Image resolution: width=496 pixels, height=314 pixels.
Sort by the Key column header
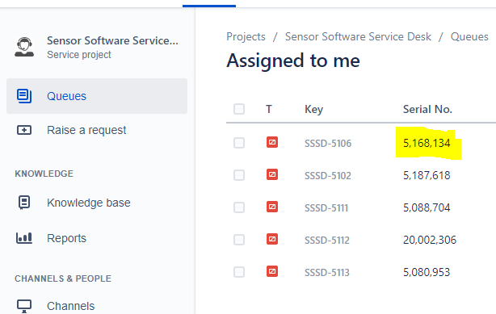tap(313, 110)
